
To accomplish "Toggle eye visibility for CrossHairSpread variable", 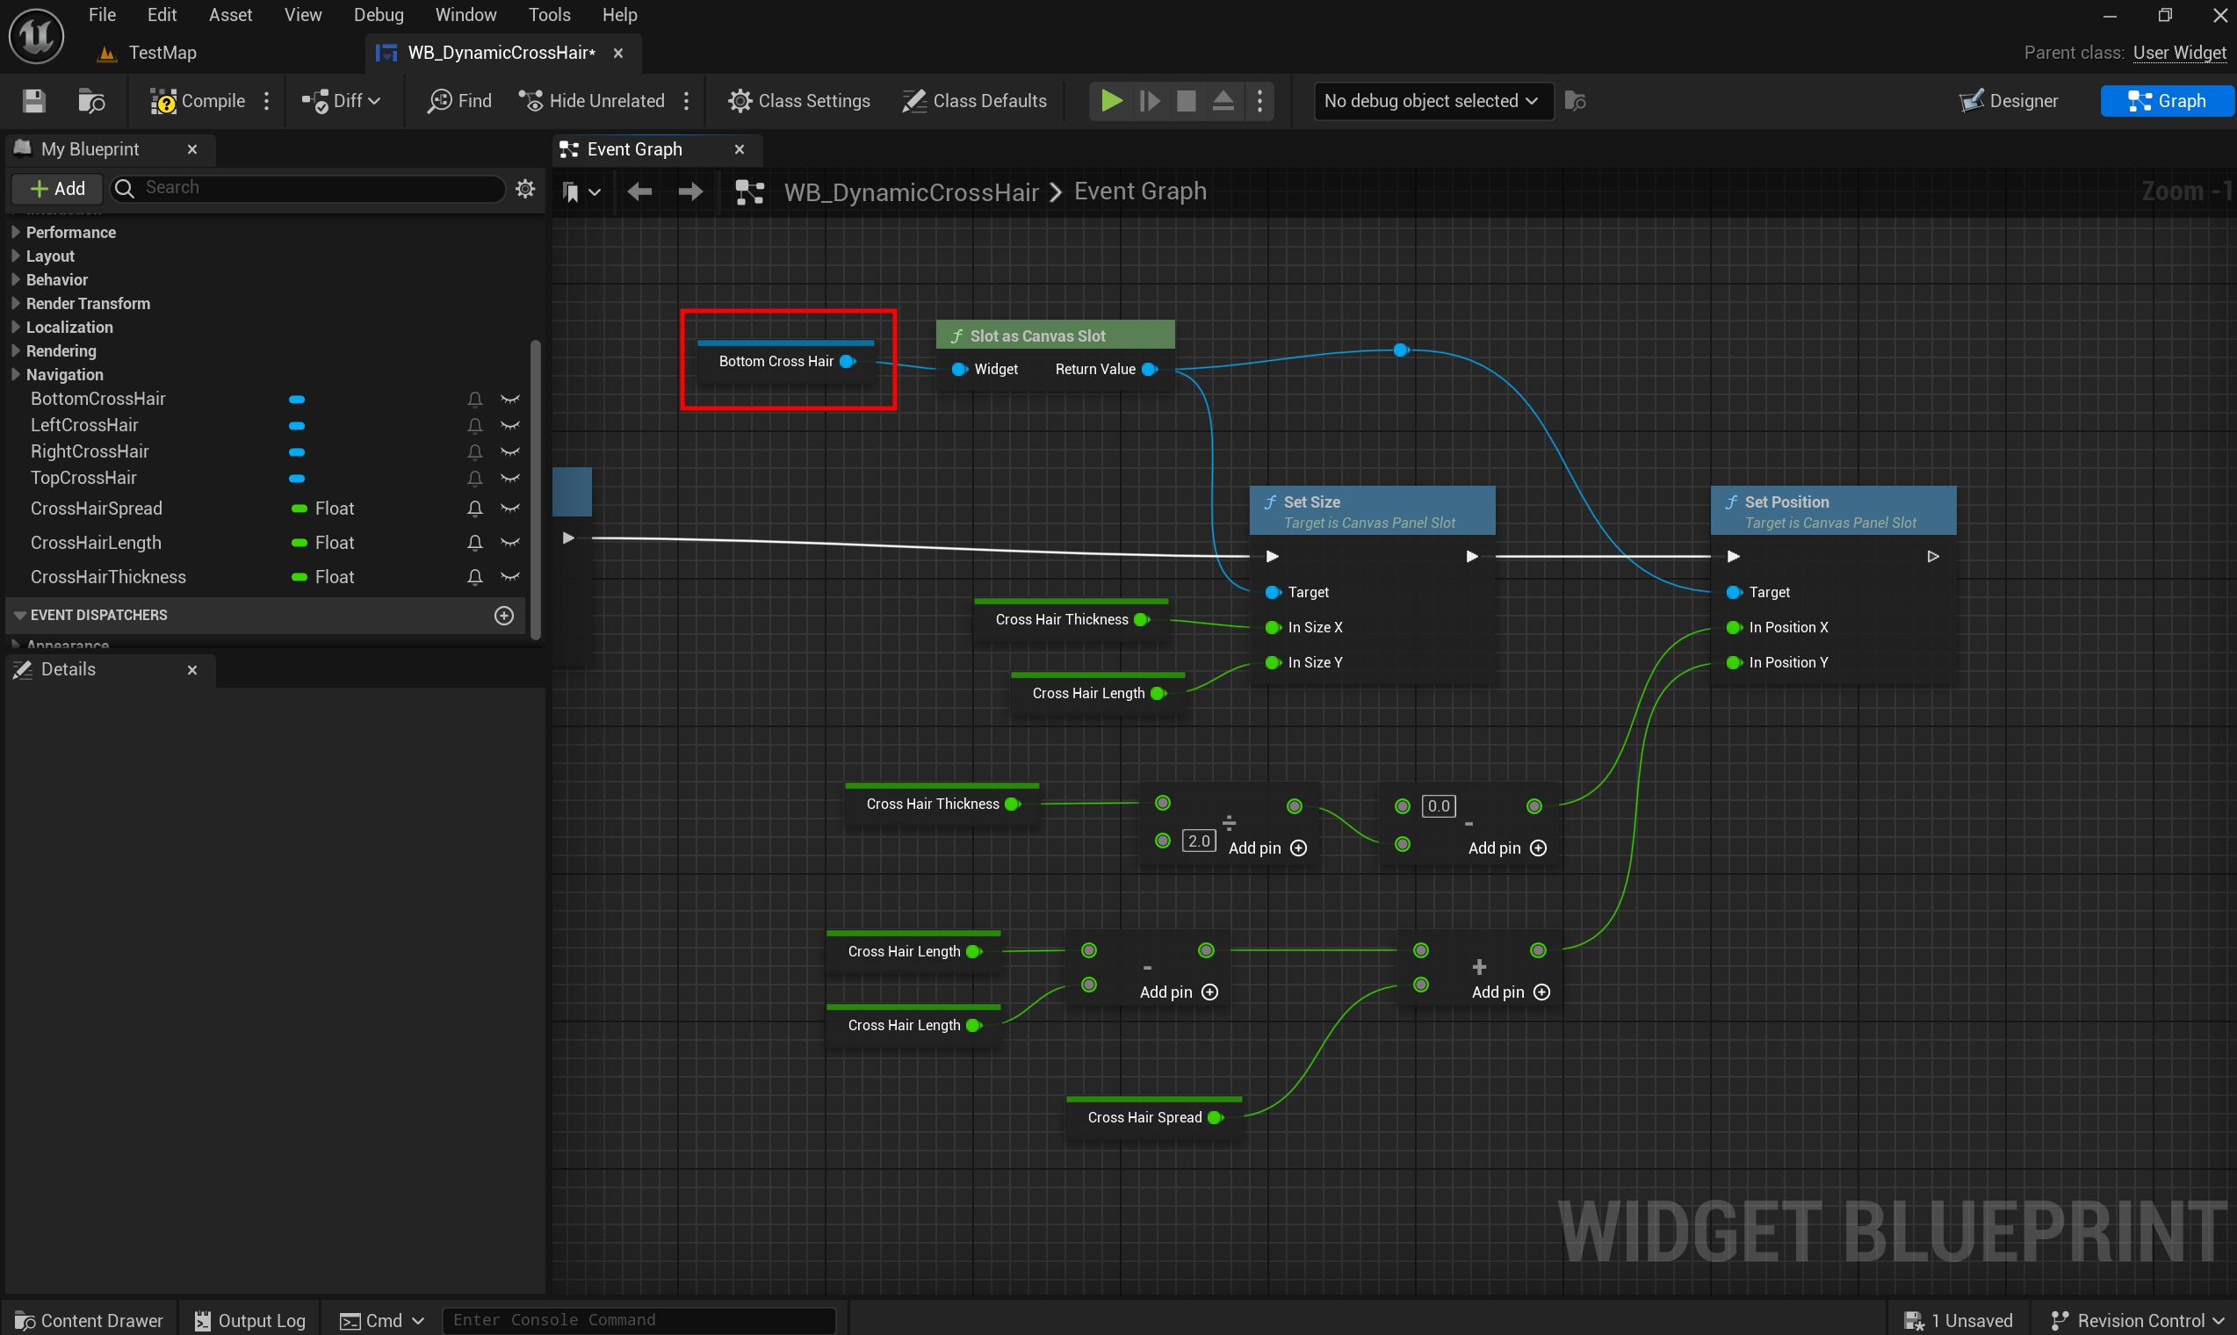I will pyautogui.click(x=510, y=509).
